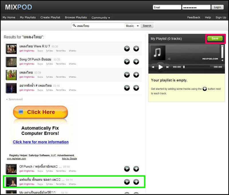This screenshot has width=229, height=195.
Task: Open the Feedback page
Action: [x=194, y=17]
